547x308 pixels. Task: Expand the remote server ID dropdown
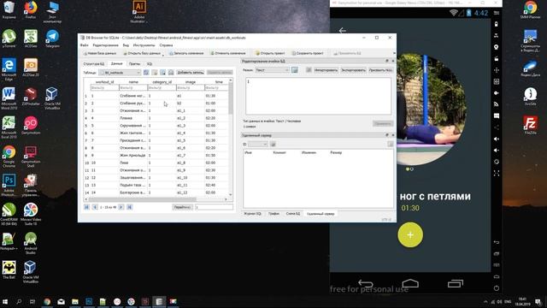(258, 145)
